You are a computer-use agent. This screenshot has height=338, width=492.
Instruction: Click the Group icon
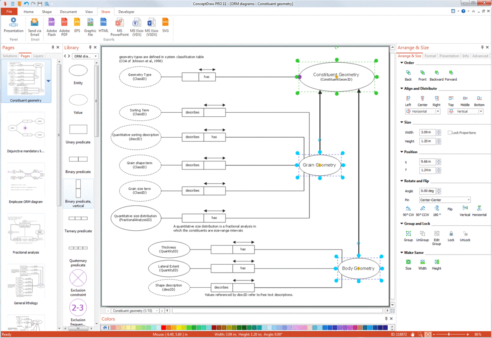coord(408,234)
